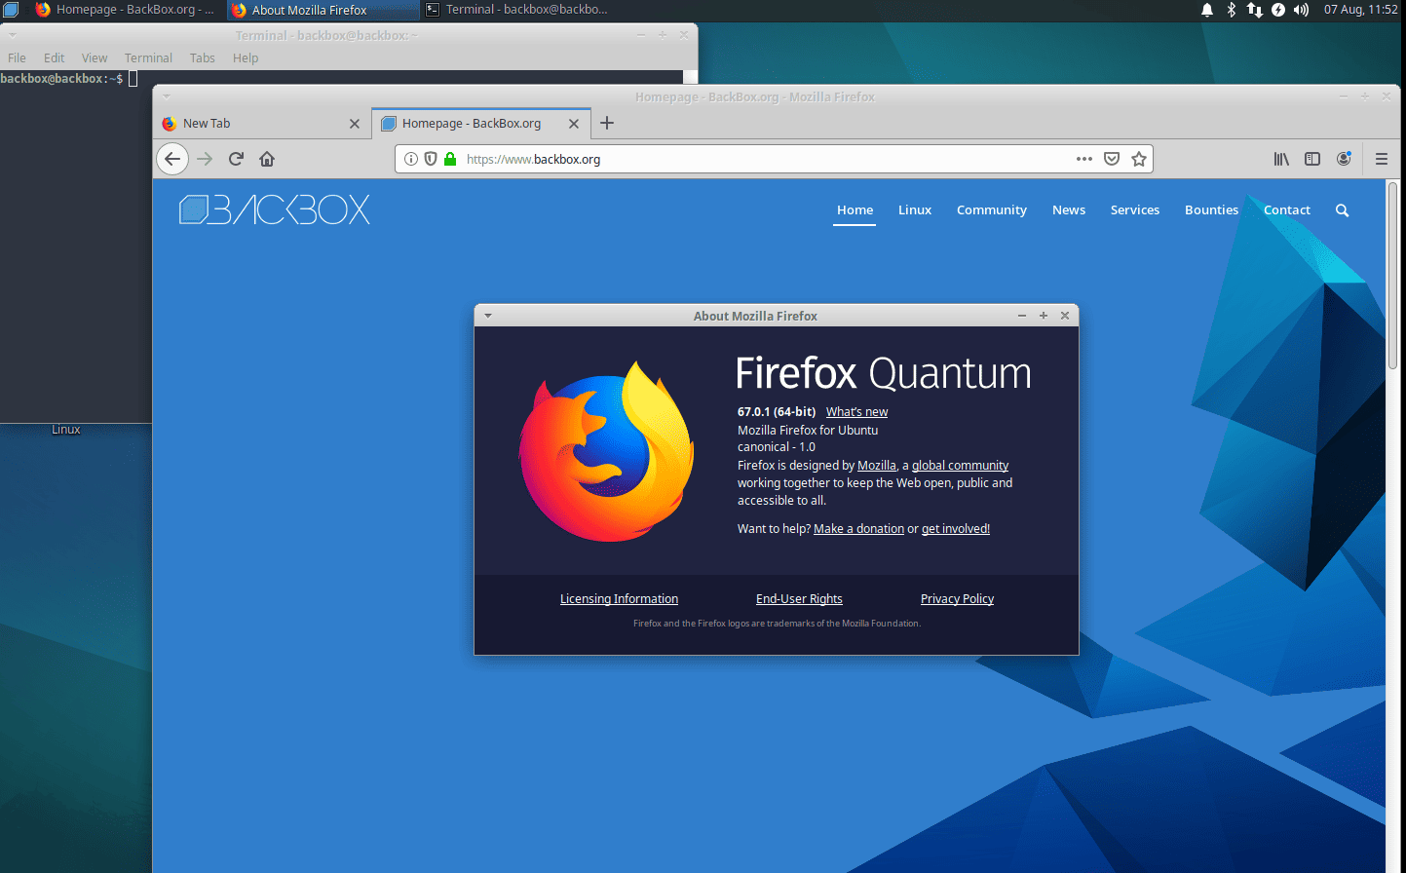Click the 67.0.1 (64-bit) version text

(777, 412)
